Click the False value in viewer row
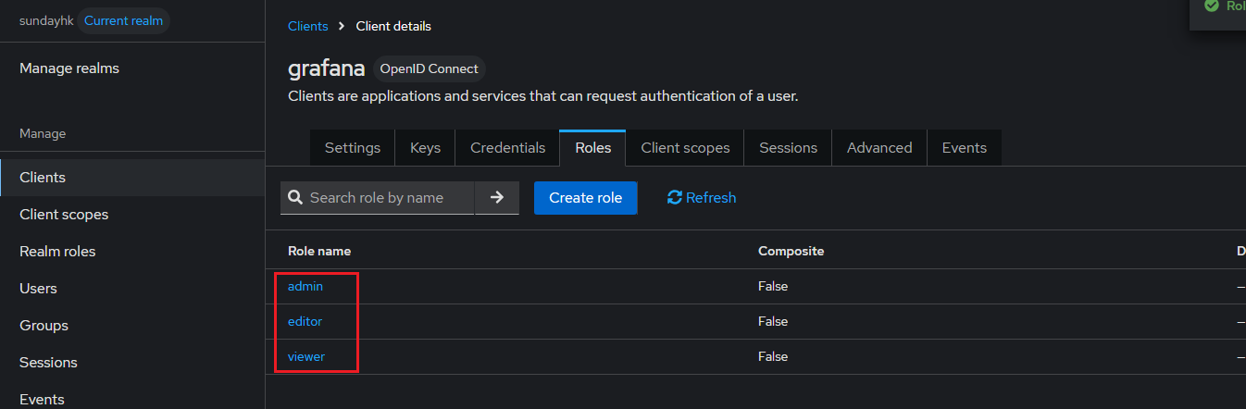1246x409 pixels. click(x=773, y=356)
